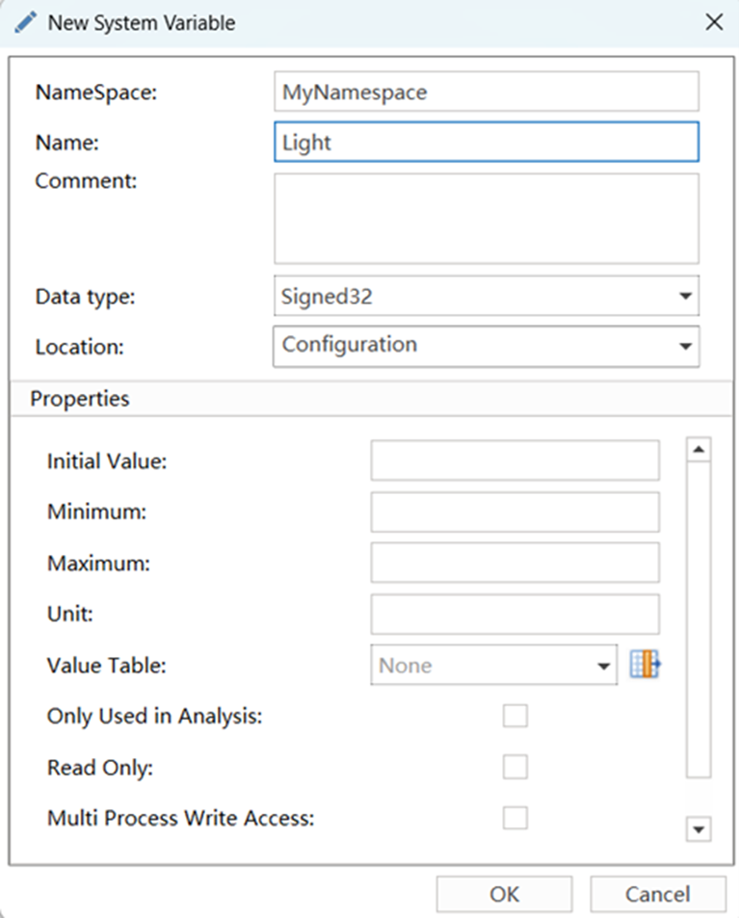Select the Initial Value input box
Image resolution: width=739 pixels, height=918 pixels.
tap(515, 460)
